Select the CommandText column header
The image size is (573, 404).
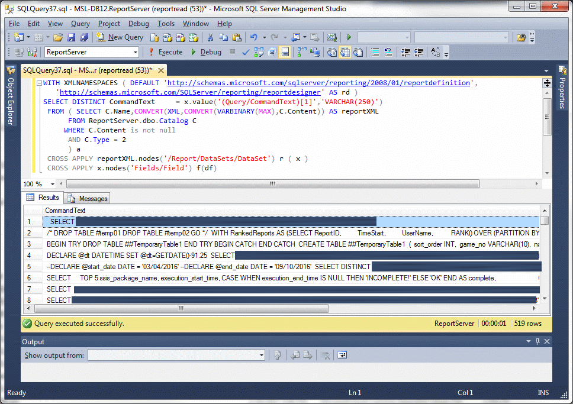coord(65,211)
